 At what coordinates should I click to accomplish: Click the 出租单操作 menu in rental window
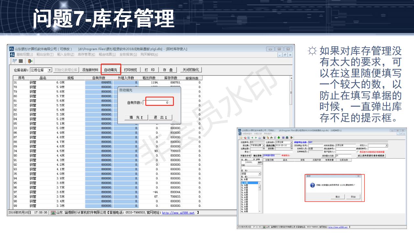(247, 133)
